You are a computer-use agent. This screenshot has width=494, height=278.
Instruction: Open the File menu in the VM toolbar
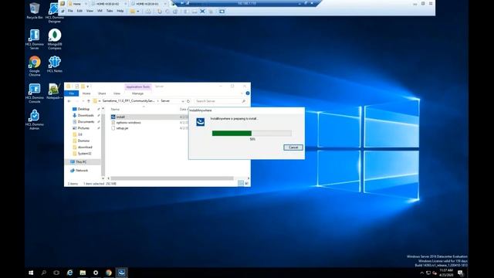[x=70, y=11]
